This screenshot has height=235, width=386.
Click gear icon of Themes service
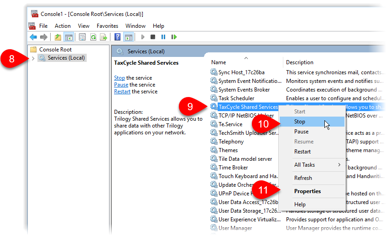214,150
